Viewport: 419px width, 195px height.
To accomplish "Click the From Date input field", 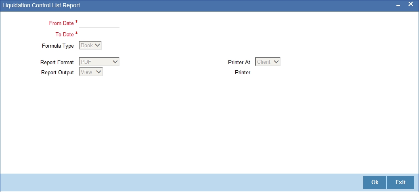I will 99,23.
